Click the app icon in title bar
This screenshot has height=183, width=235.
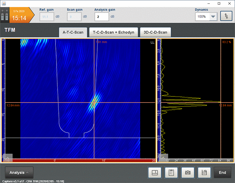[4, 3]
